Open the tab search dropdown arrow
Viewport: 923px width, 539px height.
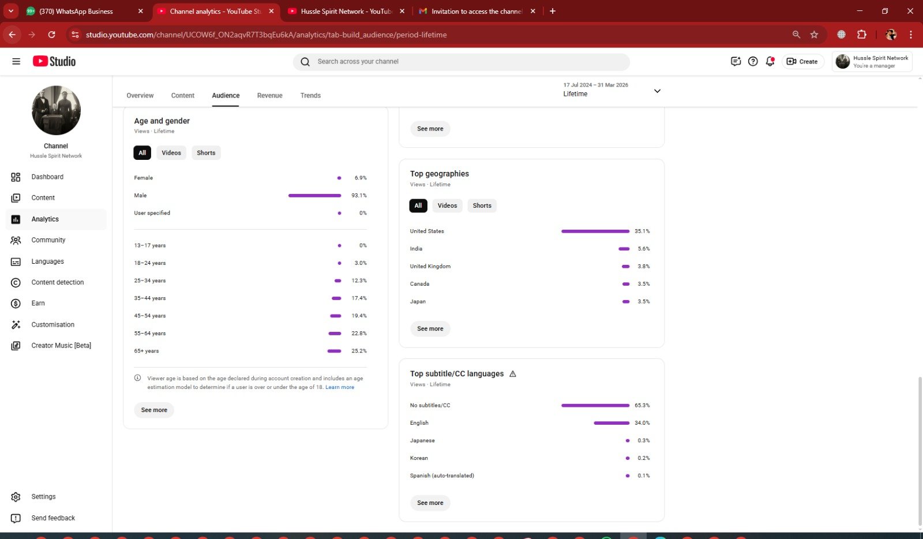10,11
